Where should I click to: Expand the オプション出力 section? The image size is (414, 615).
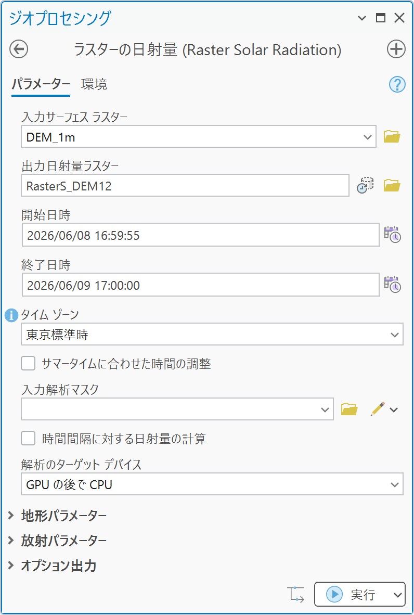coord(52,566)
